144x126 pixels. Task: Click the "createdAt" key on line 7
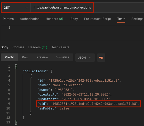pyautogui.click(x=48, y=94)
